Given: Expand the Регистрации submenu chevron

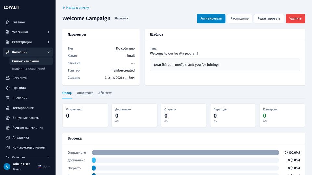Looking at the screenshot, I should point(48,42).
